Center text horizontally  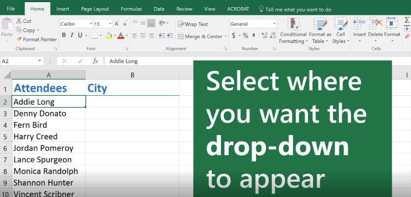tap(143, 35)
